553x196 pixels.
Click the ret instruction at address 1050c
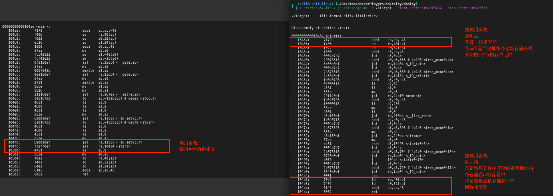[x=85, y=174]
